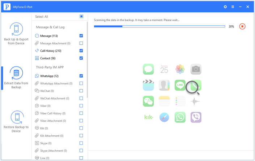
Task: Click the WeChat icon in data list
Action: tap(37, 91)
